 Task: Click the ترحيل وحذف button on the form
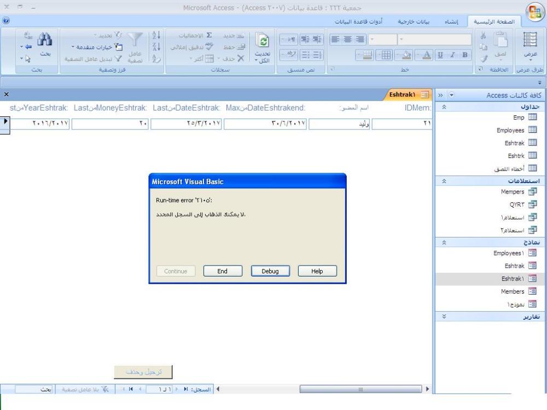143,372
